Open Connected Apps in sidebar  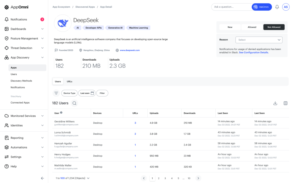pyautogui.click(x=20, y=103)
